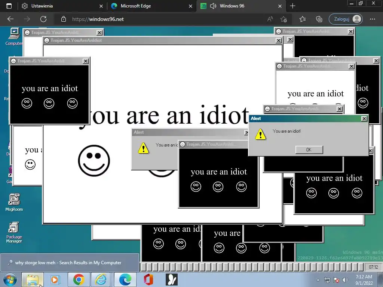
Task: Click 'why storge low meh' search results preview
Action: [x=70, y=263]
